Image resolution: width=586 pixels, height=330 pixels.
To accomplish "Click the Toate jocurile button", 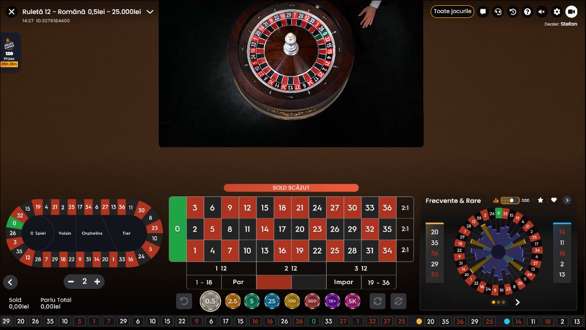I will pos(452,12).
